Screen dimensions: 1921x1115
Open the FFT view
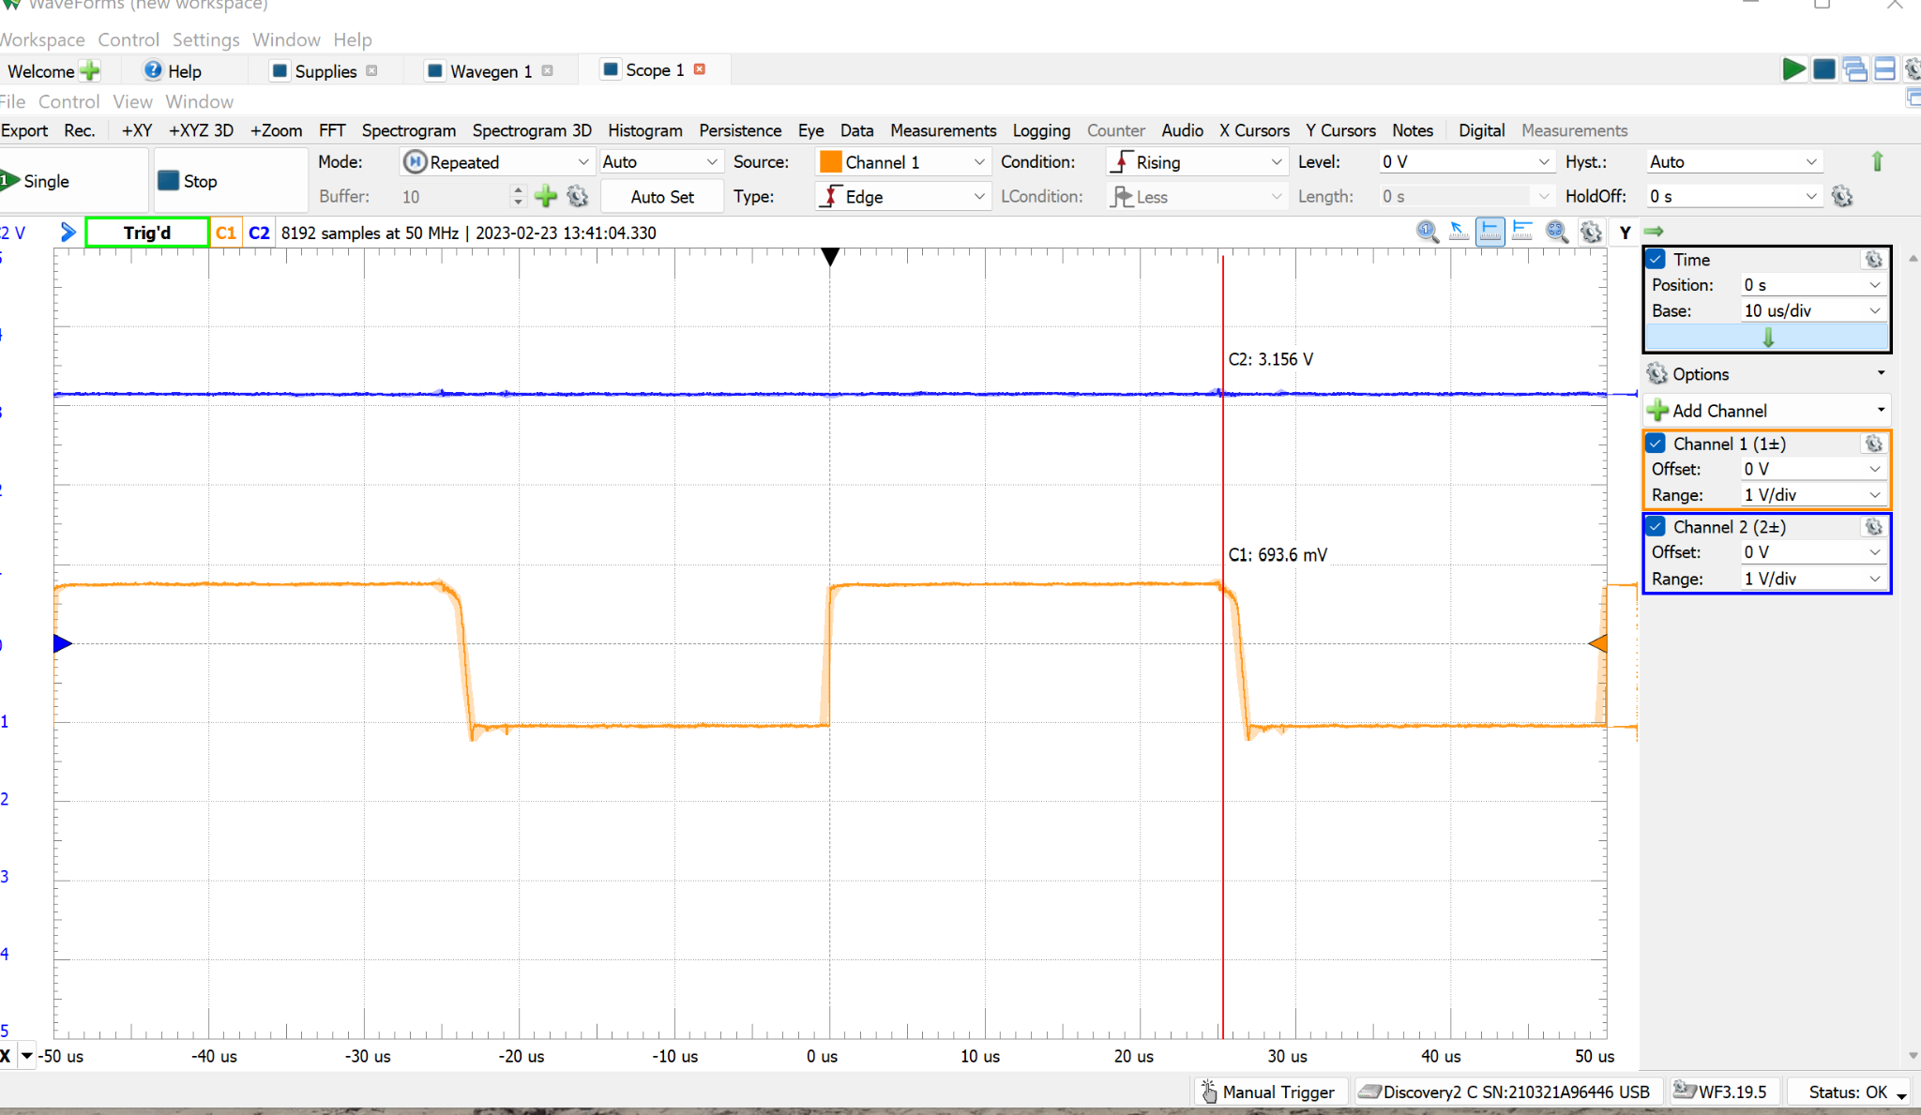(332, 130)
